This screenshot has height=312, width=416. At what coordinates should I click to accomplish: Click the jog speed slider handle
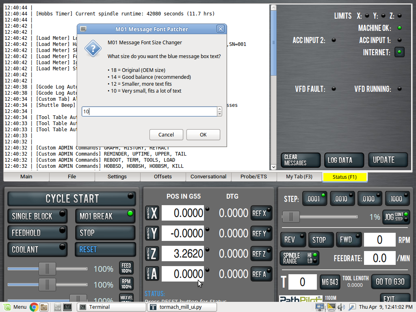pyautogui.click(x=290, y=217)
